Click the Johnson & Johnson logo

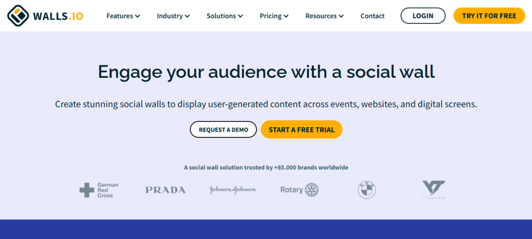pos(233,190)
